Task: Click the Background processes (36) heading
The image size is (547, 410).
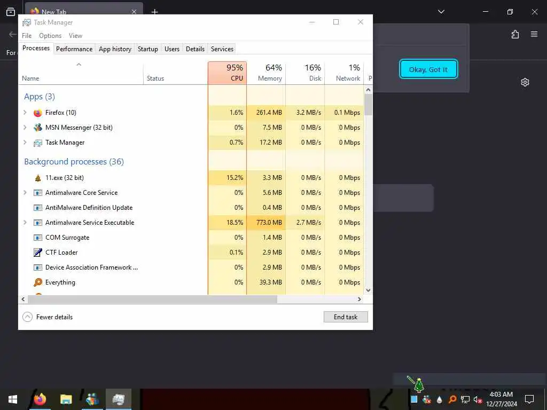Action: pyautogui.click(x=74, y=162)
